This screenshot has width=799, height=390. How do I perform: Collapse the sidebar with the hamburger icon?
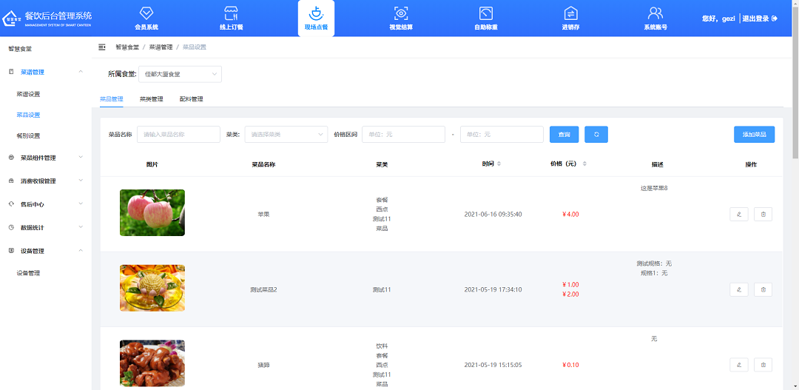102,47
